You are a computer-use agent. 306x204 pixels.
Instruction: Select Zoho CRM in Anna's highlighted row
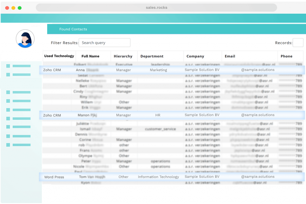(52, 70)
